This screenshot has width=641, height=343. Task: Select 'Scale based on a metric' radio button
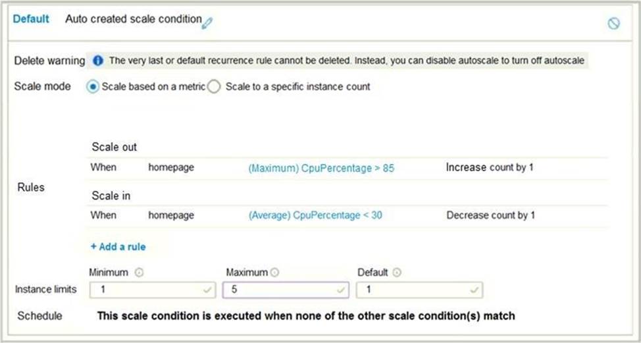click(93, 86)
